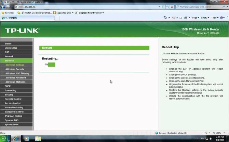Screen dimensions: 229x142
Task: Click the Read mail toolbar icon
Action: (x=181, y=18)
